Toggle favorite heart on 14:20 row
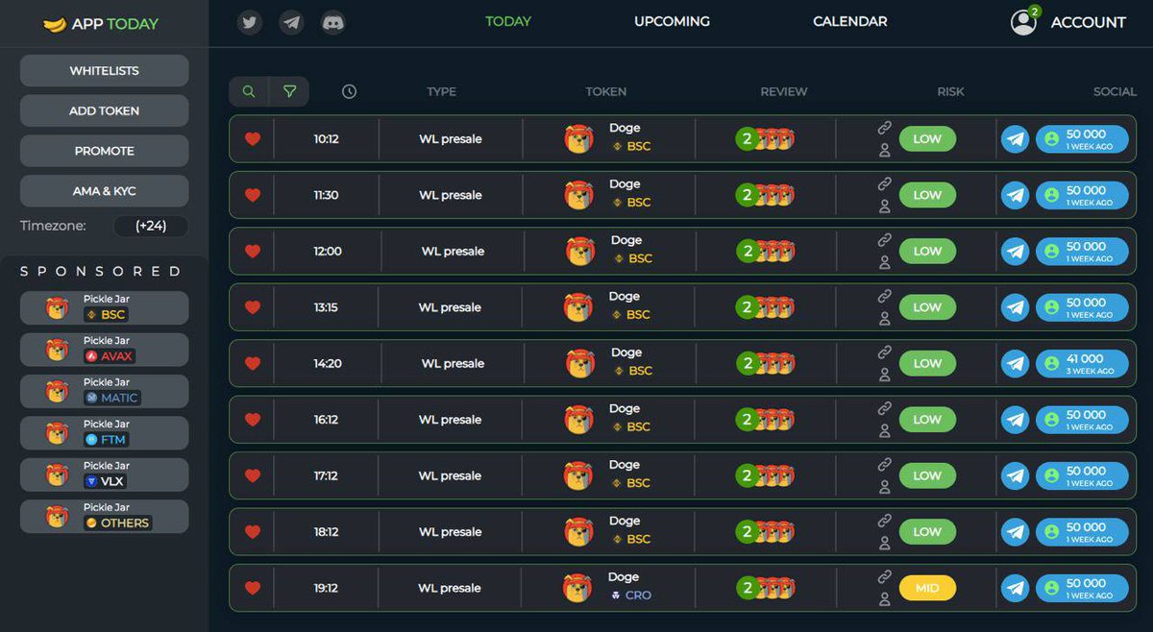This screenshot has height=632, width=1153. (253, 364)
